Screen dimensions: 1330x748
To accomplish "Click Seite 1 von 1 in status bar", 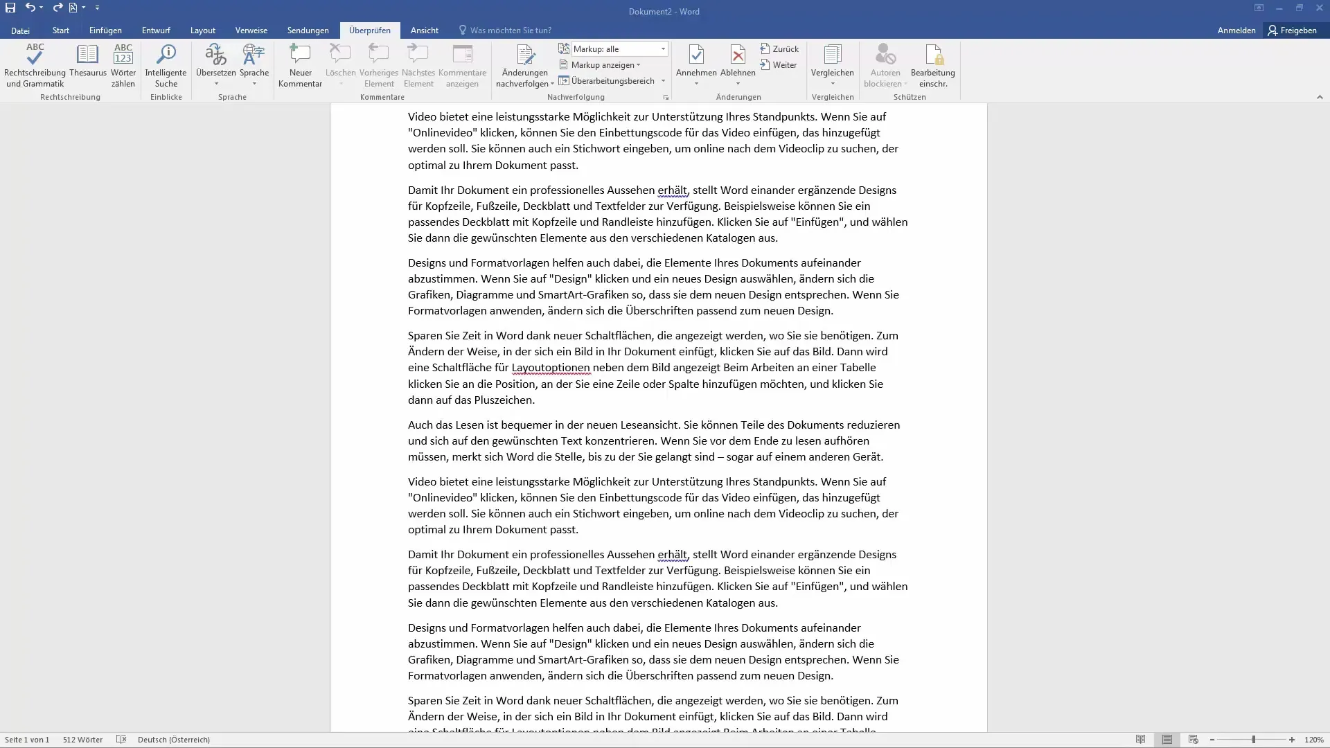I will click(x=27, y=740).
